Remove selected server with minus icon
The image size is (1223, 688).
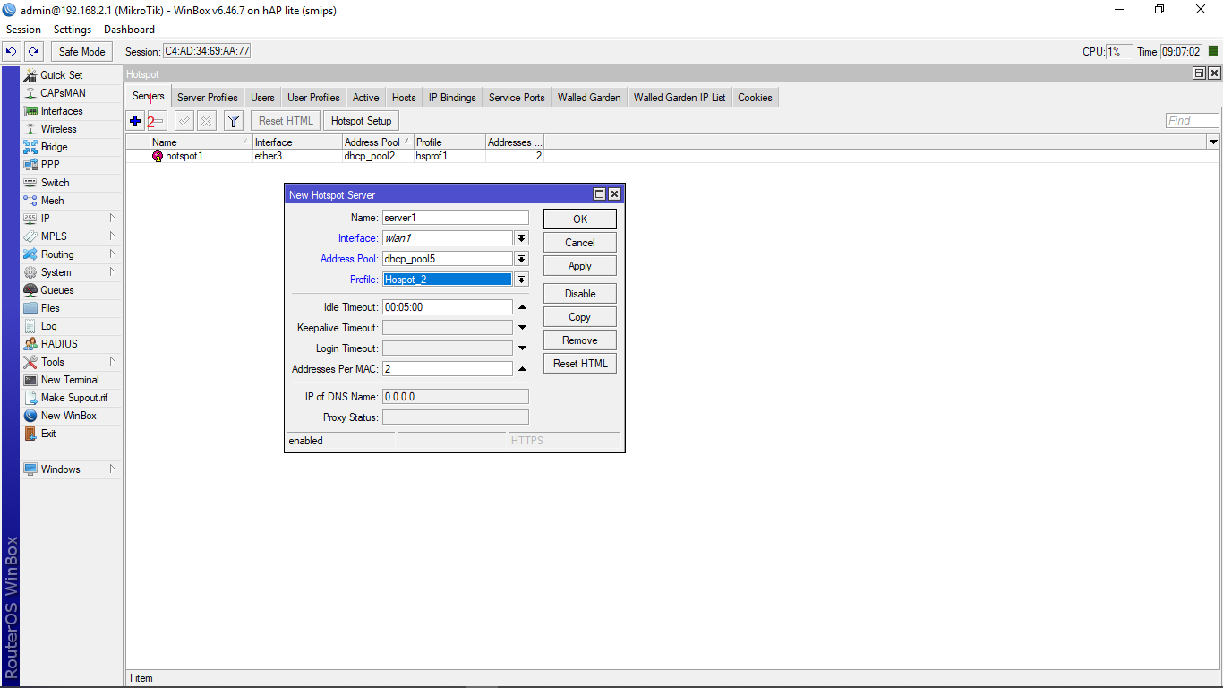coord(157,121)
